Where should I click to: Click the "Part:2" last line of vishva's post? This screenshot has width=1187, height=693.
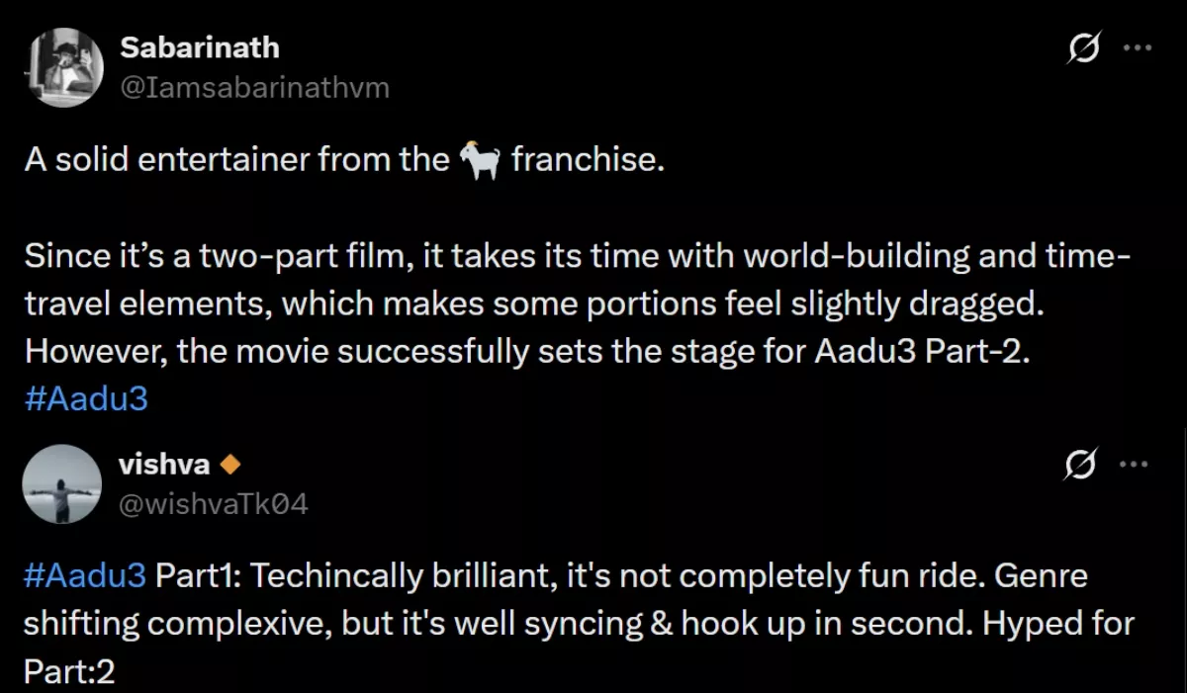(x=68, y=672)
